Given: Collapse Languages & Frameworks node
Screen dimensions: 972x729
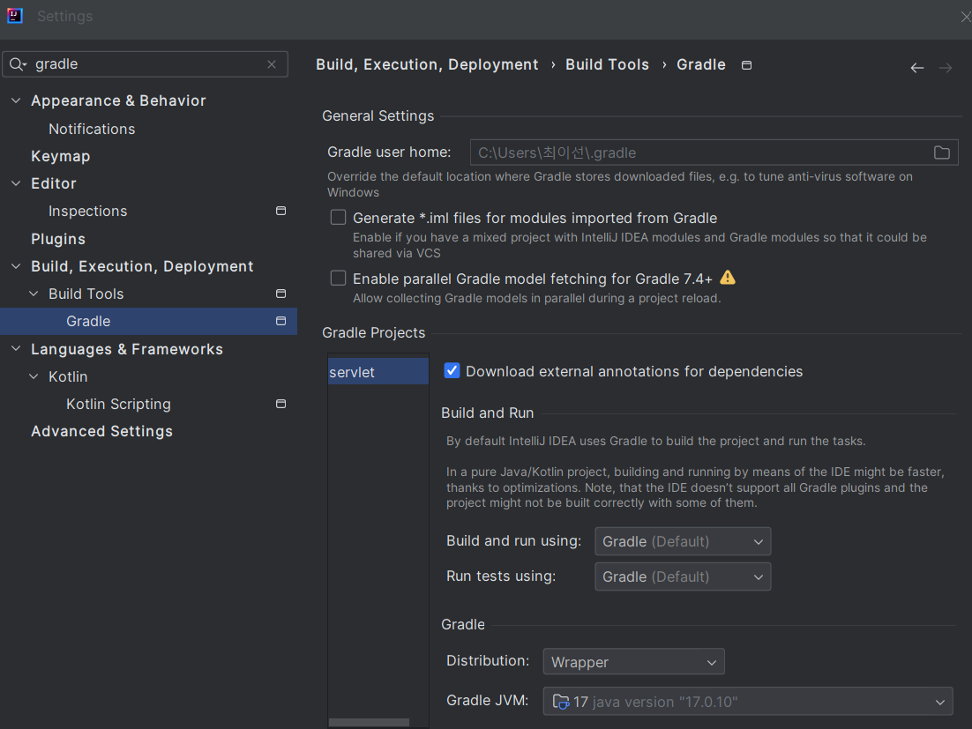Looking at the screenshot, I should (x=16, y=349).
